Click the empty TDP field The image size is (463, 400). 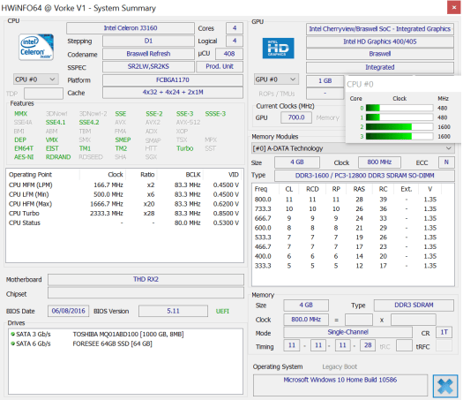43,94
